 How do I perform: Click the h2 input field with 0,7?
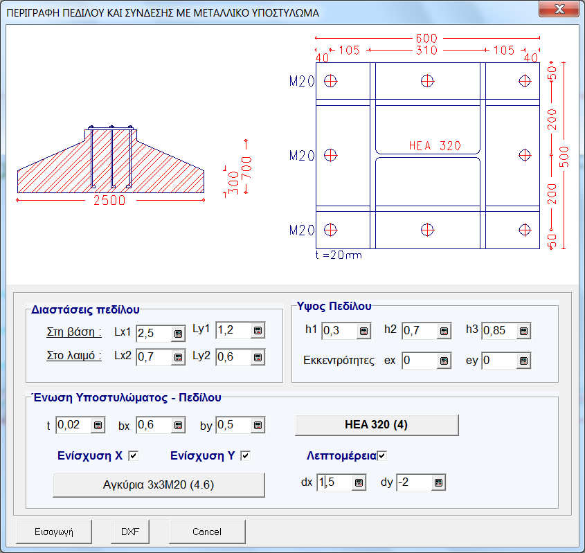420,331
